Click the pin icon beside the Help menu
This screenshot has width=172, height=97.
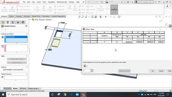coord(83,2)
